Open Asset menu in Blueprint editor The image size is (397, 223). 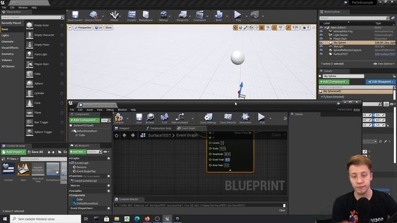tap(89, 110)
